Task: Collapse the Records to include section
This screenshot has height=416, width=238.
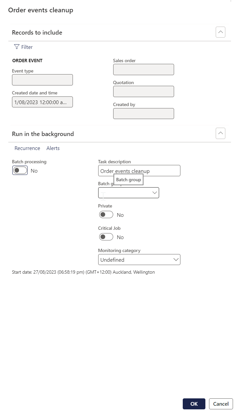Action: point(220,32)
